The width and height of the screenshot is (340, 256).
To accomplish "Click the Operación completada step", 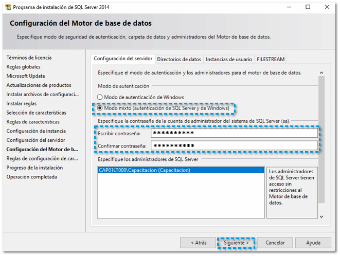I will coord(32,177).
